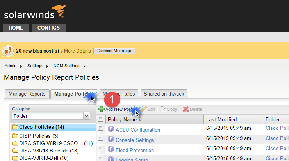
Task: Open the Logging Setup policy link
Action: click(x=132, y=159)
